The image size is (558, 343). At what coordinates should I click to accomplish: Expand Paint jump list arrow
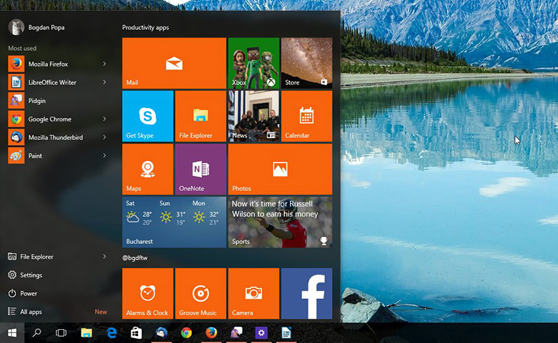[x=105, y=155]
